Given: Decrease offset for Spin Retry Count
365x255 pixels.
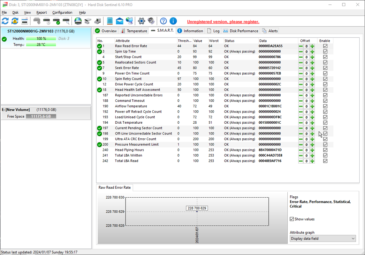Looking at the screenshot, I should tap(301, 79).
